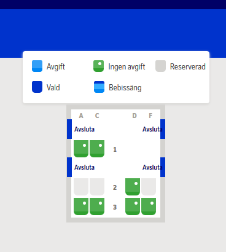Select free seat 3D
Viewport: 226px width, 252px height.
click(133, 207)
